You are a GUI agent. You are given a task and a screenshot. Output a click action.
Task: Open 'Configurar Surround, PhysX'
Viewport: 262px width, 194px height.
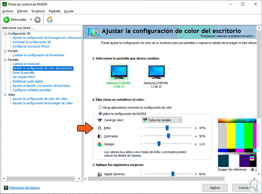[31, 46]
